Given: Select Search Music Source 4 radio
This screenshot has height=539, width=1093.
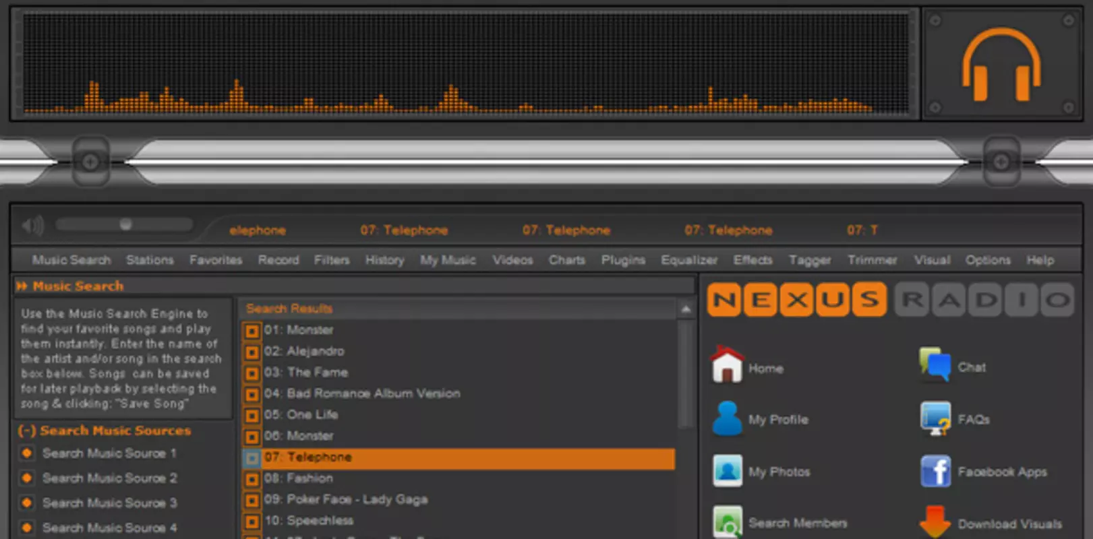Looking at the screenshot, I should coord(27,528).
